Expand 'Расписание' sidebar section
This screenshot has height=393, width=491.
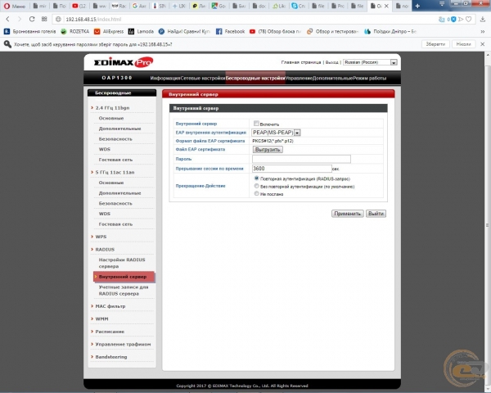(x=110, y=332)
